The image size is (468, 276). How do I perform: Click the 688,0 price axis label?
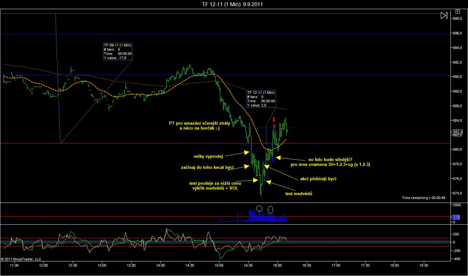pos(458,92)
